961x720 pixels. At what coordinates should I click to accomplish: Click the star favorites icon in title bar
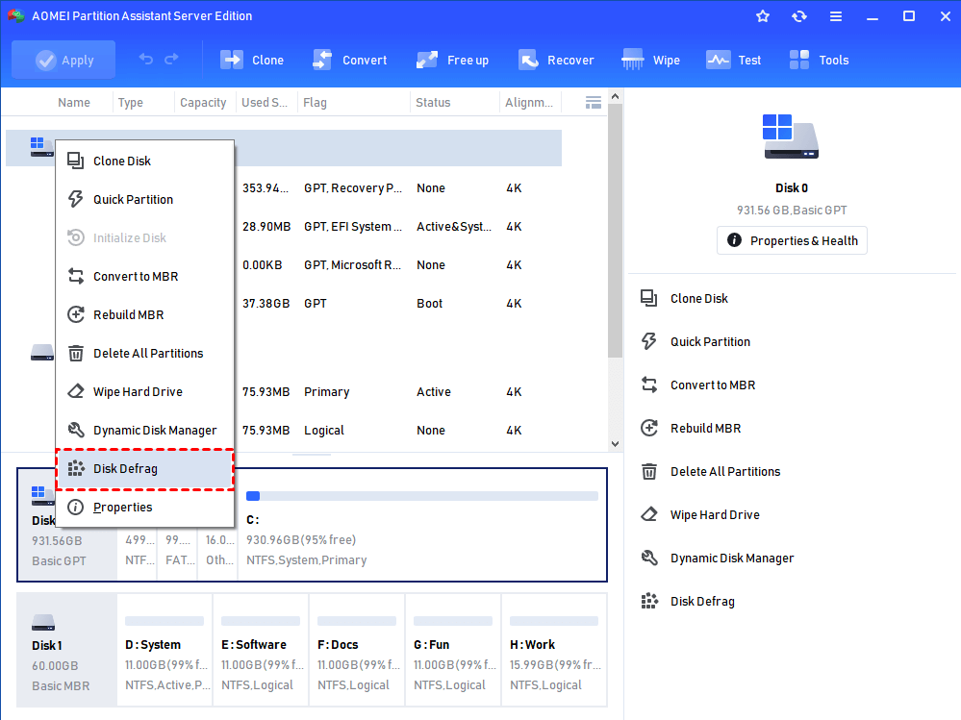(763, 16)
